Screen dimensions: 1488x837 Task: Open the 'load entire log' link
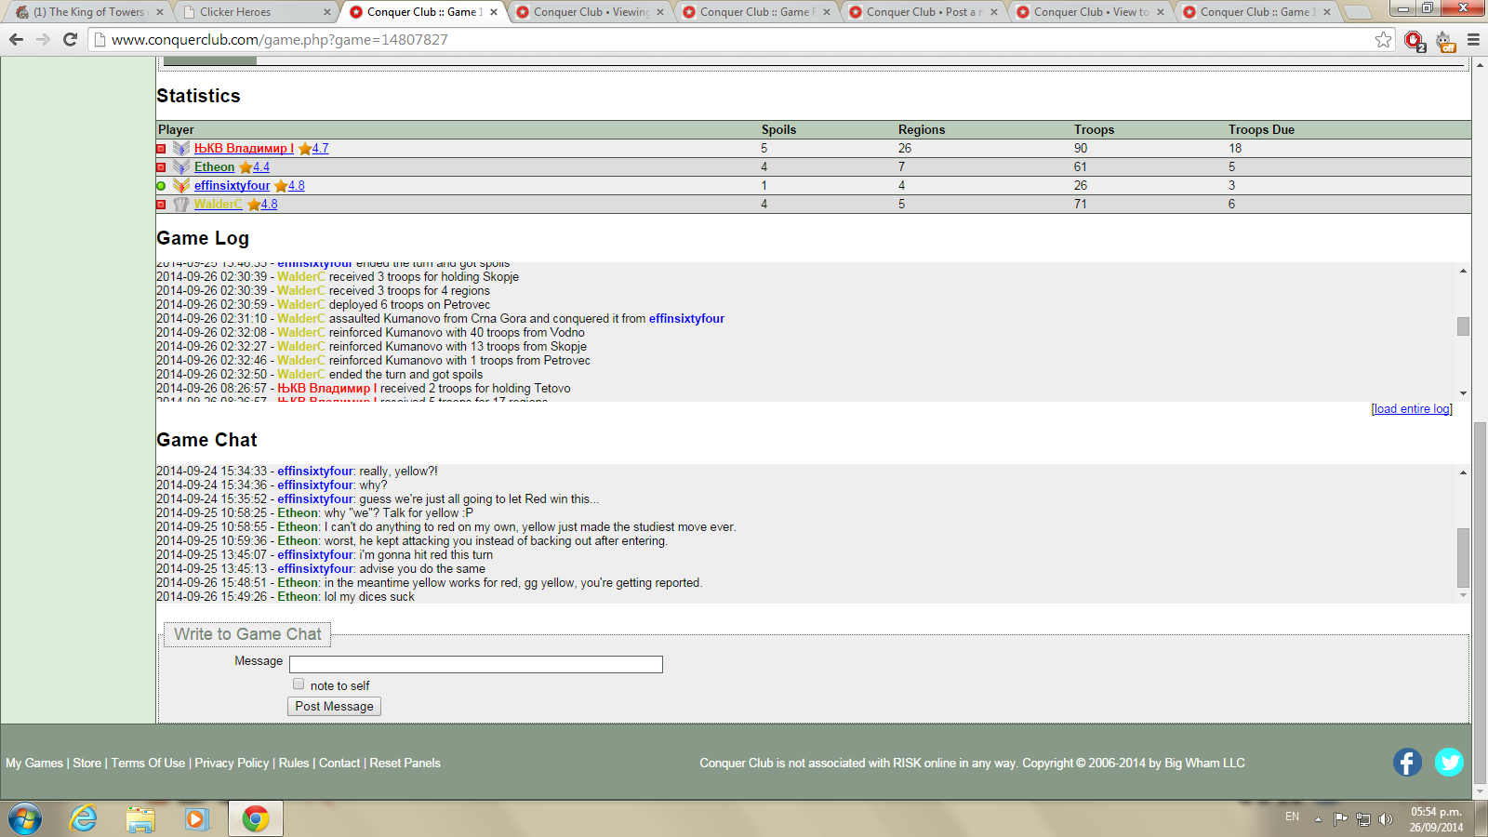coord(1411,409)
